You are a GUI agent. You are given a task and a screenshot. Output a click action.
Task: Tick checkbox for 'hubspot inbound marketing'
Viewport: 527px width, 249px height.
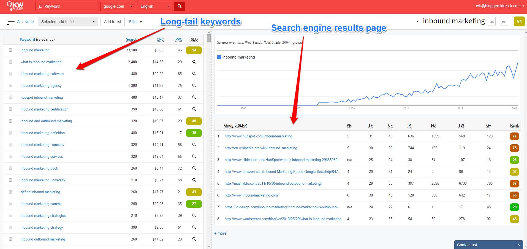pos(10,97)
